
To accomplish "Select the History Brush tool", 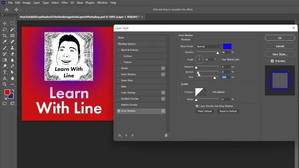I will [5, 54].
